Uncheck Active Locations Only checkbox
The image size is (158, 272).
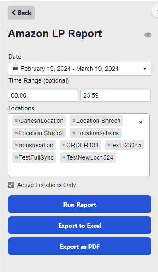click(11, 185)
